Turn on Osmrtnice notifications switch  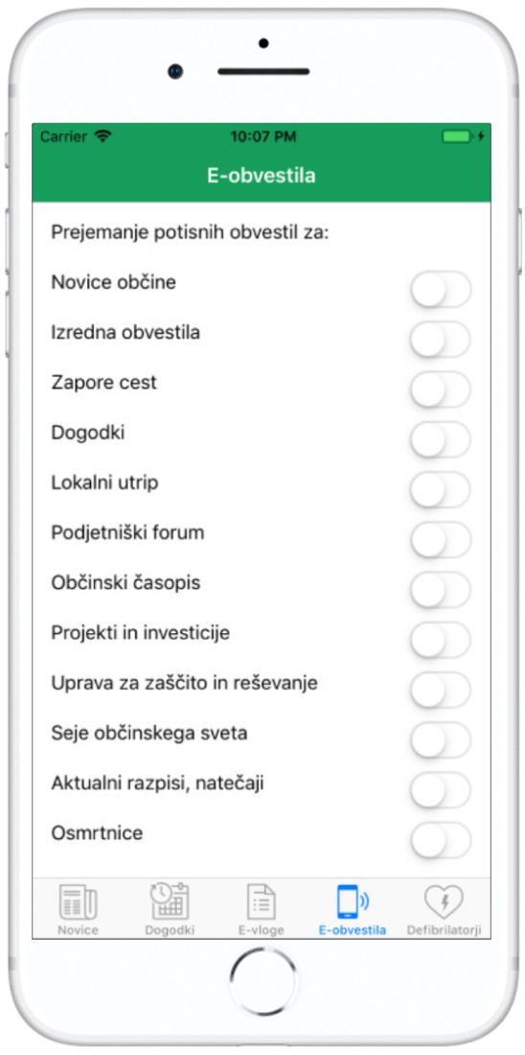pos(441,840)
